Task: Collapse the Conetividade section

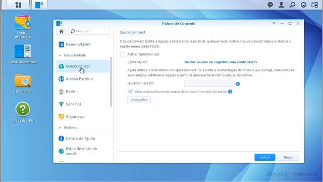Action: (60, 55)
